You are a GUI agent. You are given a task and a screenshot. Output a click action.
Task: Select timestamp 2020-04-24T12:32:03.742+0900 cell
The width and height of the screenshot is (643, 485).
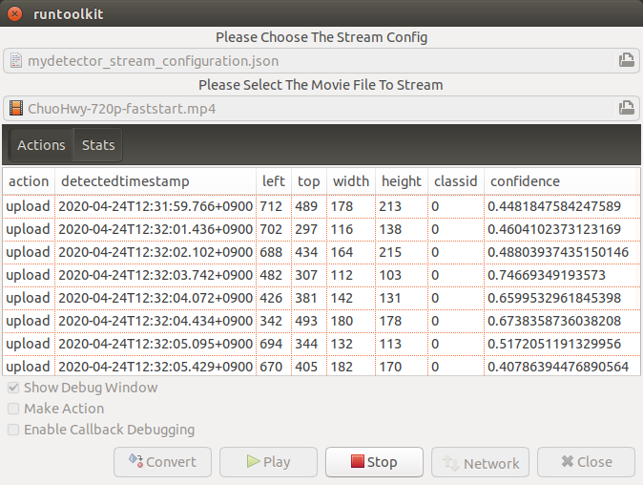[156, 275]
